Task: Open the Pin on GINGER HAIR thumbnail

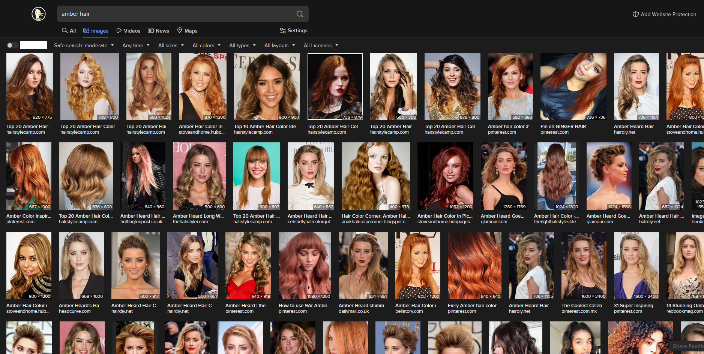Action: point(573,87)
